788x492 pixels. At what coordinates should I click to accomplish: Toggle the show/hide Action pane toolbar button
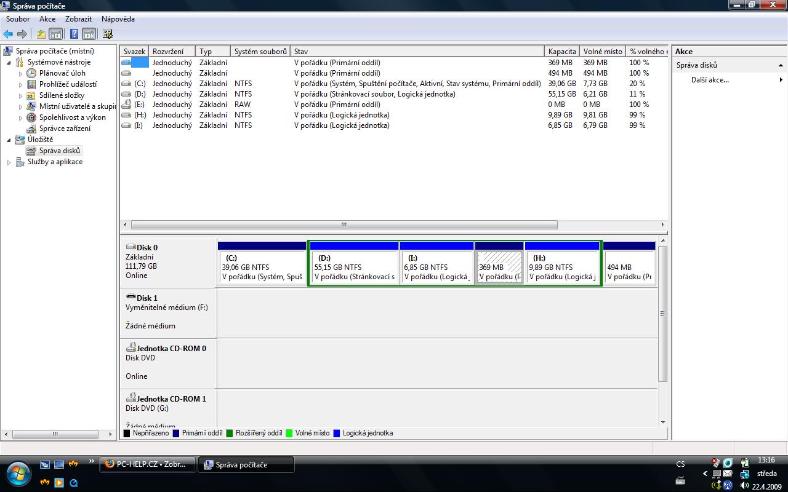[89, 34]
